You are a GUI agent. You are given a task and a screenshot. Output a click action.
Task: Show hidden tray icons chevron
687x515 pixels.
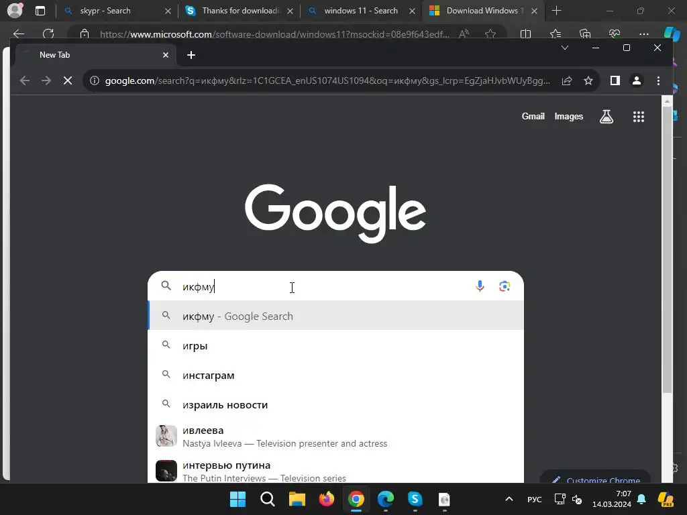point(509,499)
